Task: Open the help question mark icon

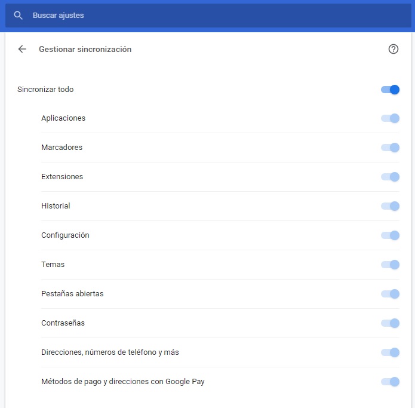Action: click(393, 49)
